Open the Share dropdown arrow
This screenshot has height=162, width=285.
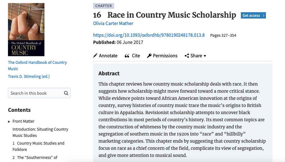point(205,56)
